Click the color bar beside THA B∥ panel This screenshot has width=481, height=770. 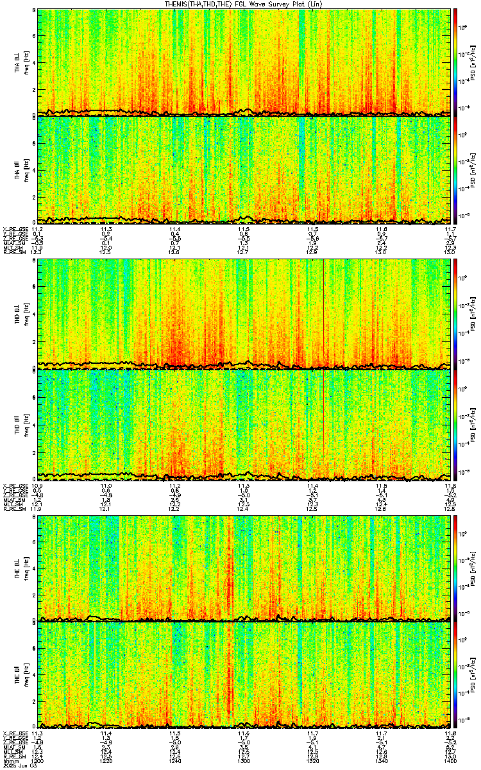(x=456, y=169)
